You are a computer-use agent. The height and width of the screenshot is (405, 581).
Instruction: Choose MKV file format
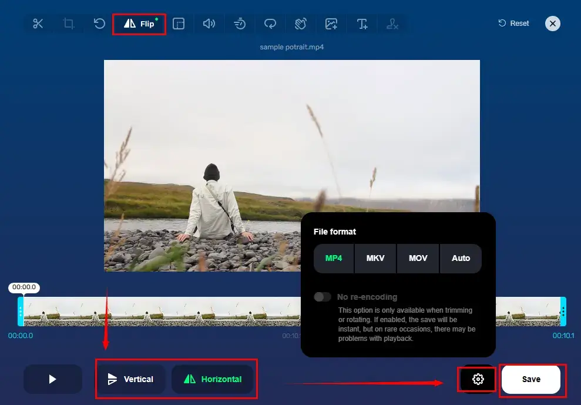coord(375,258)
